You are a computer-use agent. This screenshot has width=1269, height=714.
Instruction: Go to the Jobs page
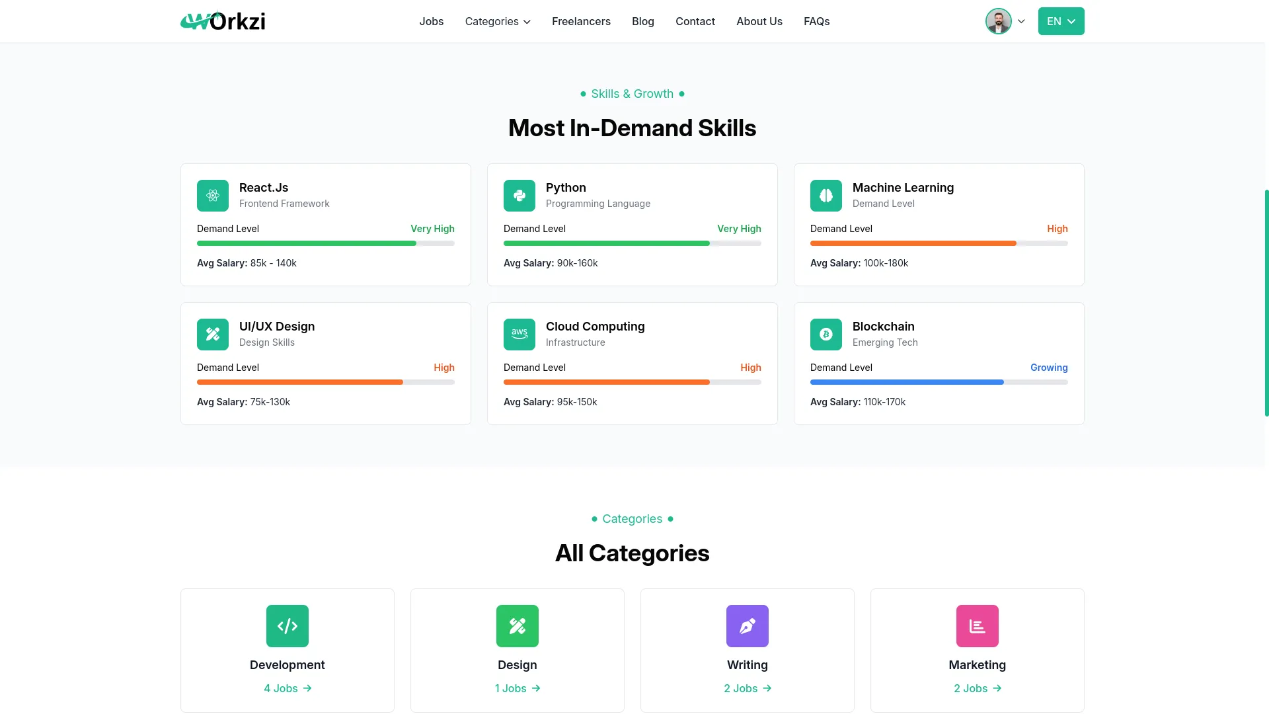431,21
